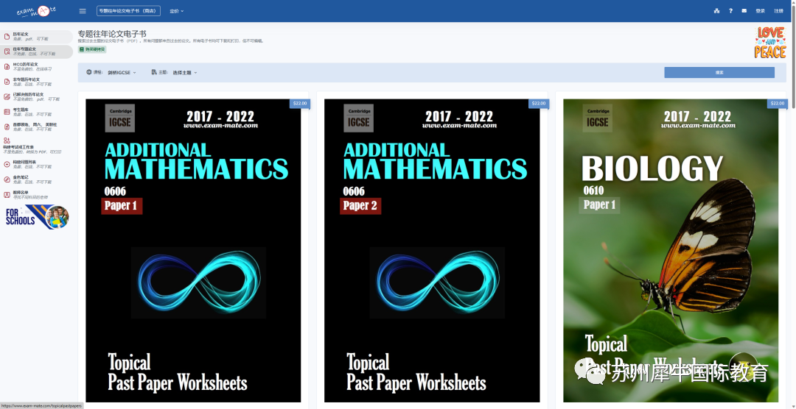Click the page scrollbar on the right
796x409 pixels.
tap(794, 56)
